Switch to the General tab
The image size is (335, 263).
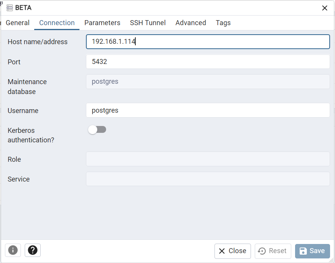coord(17,23)
